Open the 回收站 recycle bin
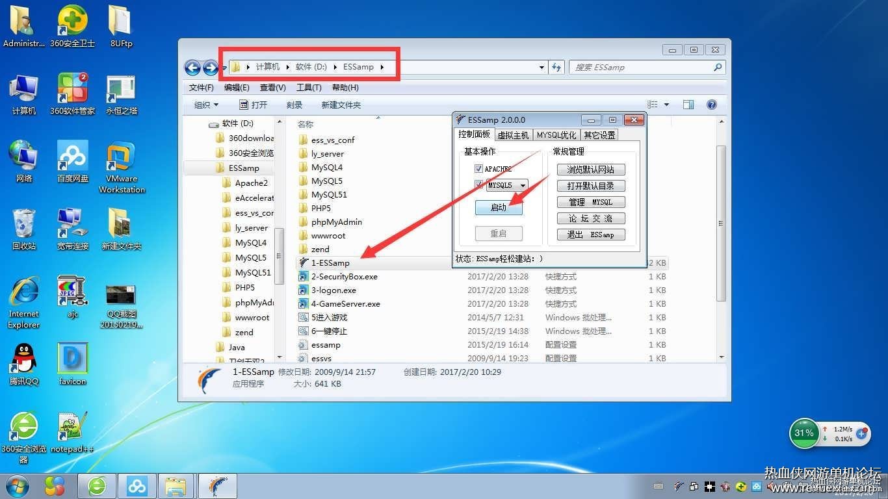888x499 pixels. point(24,229)
